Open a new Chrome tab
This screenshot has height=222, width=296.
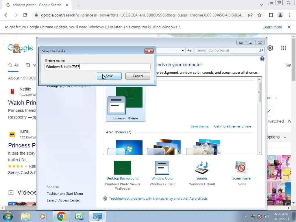pyautogui.click(x=78, y=5)
